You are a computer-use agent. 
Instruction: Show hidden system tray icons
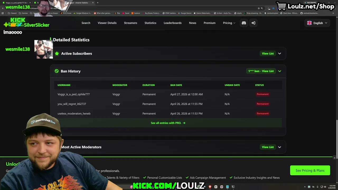coord(305,187)
